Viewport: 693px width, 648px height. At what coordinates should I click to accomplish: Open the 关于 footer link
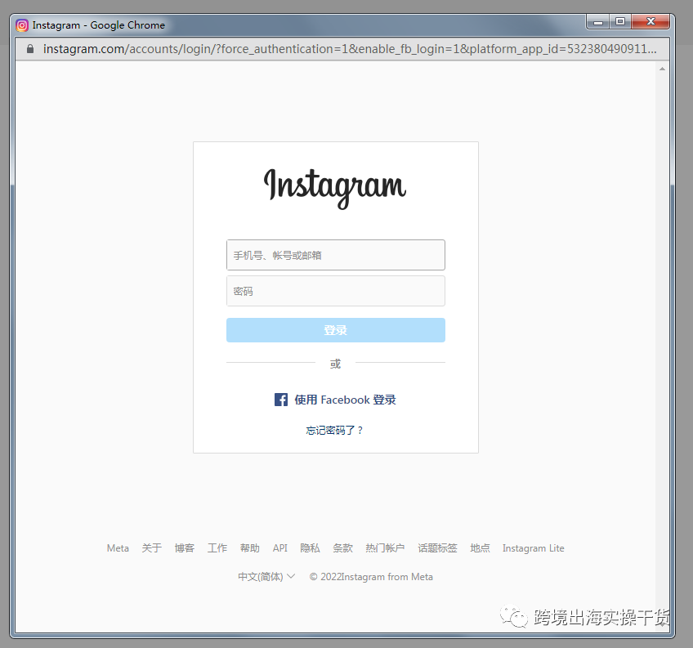152,548
